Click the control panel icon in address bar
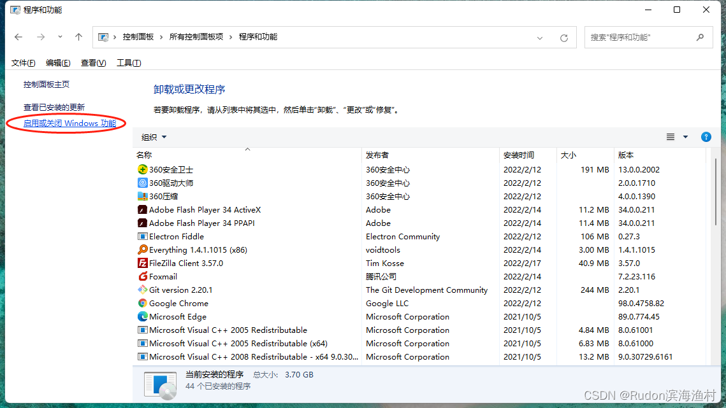 (103, 37)
